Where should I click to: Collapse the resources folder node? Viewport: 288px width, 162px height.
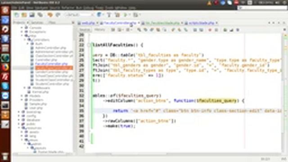click(19, 128)
